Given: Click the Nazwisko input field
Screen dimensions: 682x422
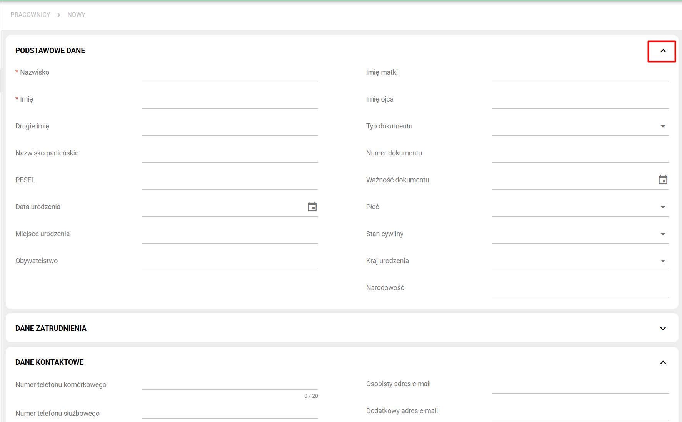Looking at the screenshot, I should pyautogui.click(x=229, y=73).
